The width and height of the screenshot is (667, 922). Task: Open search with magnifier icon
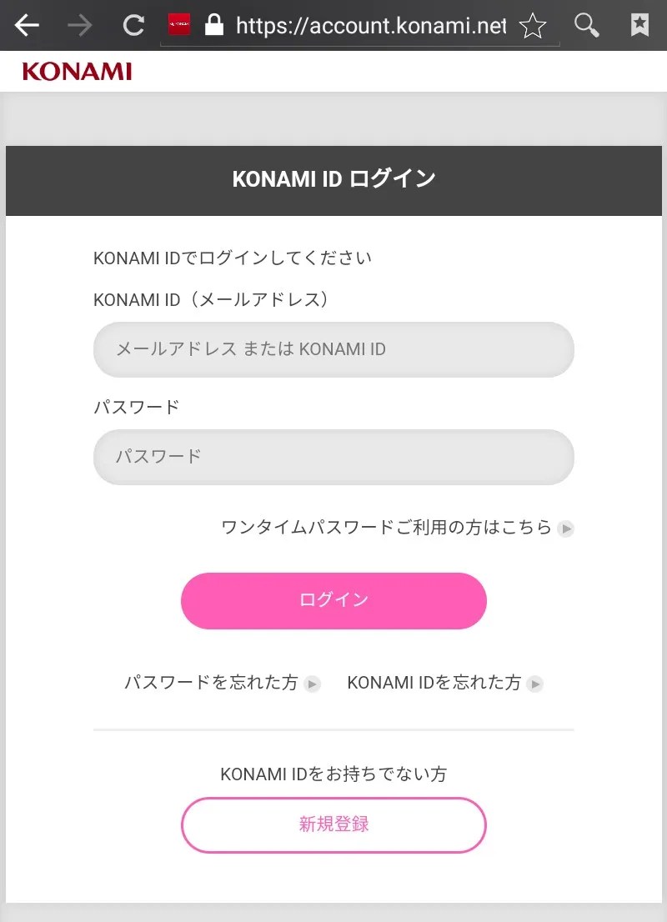[x=587, y=26]
